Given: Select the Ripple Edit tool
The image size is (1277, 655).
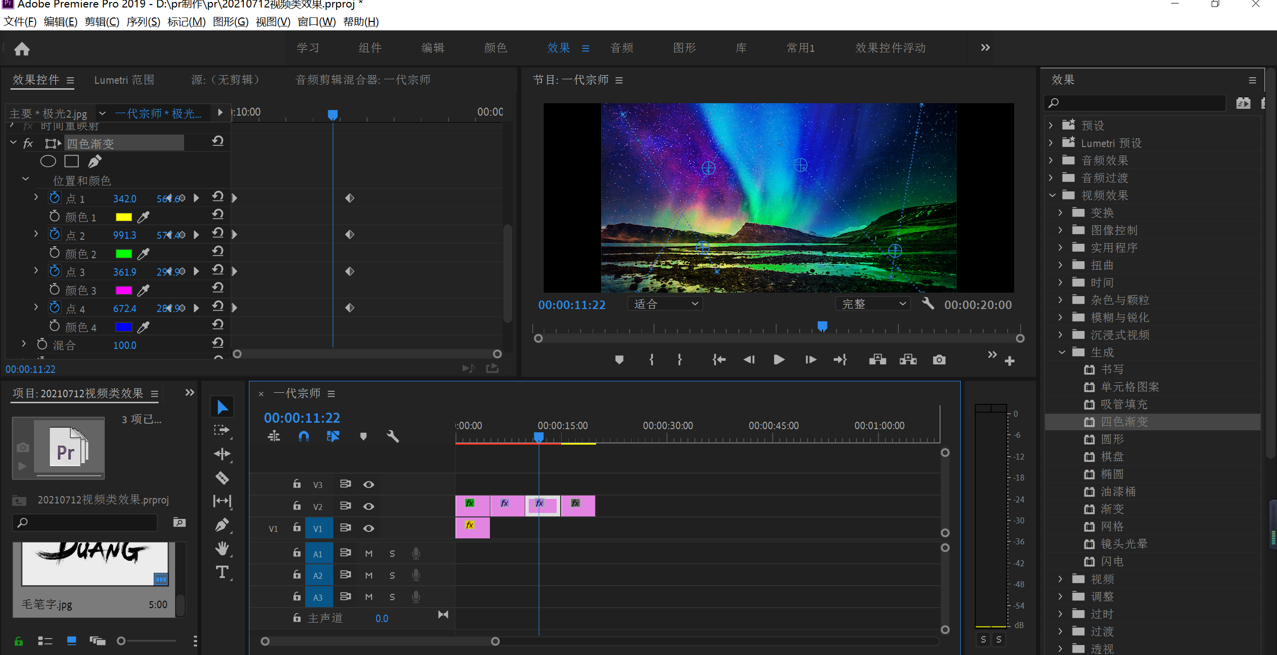Looking at the screenshot, I should [x=222, y=454].
